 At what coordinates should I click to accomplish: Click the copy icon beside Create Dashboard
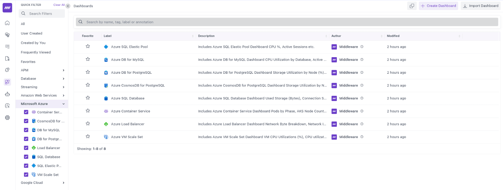412,6
